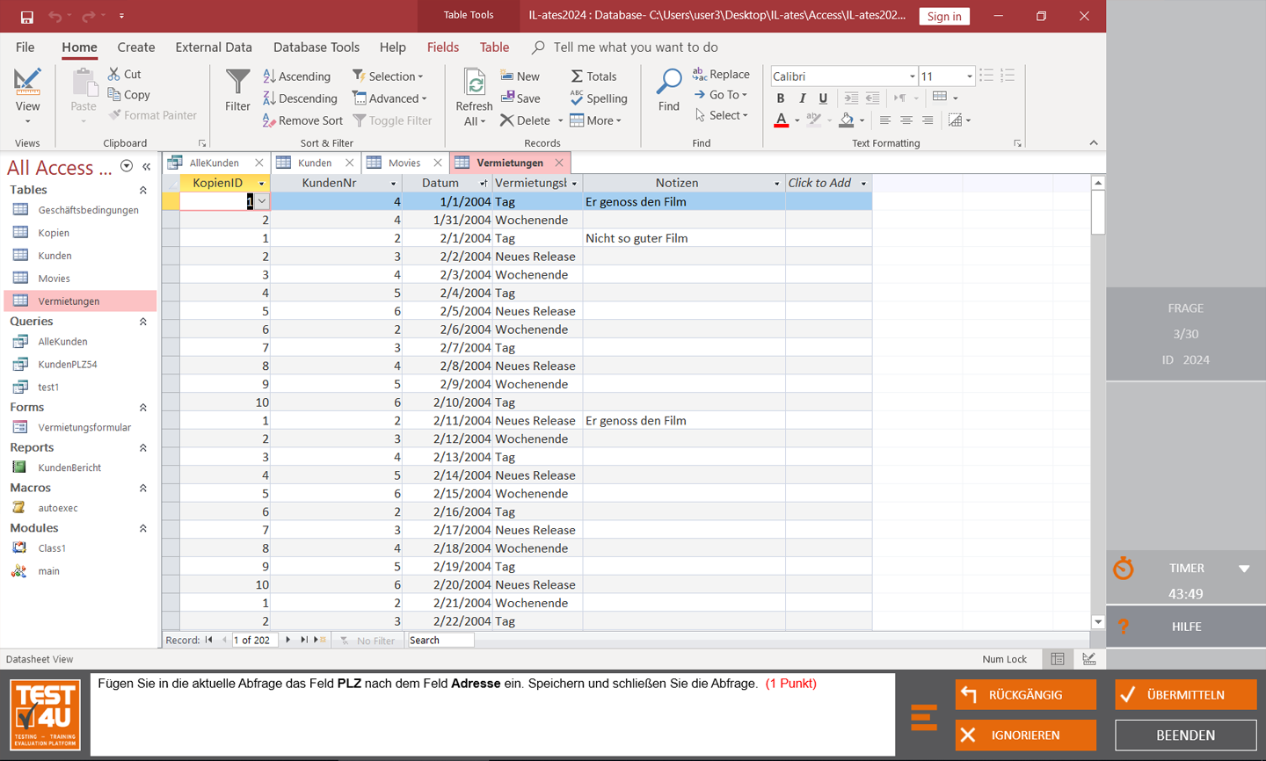Toggle Bold text formatting

pos(781,98)
